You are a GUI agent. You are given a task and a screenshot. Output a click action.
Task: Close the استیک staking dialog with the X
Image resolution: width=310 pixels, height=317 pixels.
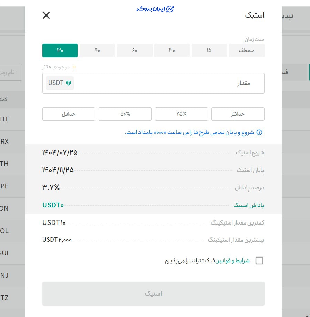[46, 15]
